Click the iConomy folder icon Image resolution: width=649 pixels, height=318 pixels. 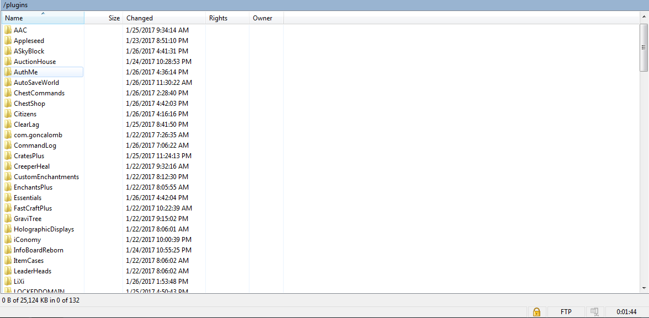(x=8, y=240)
